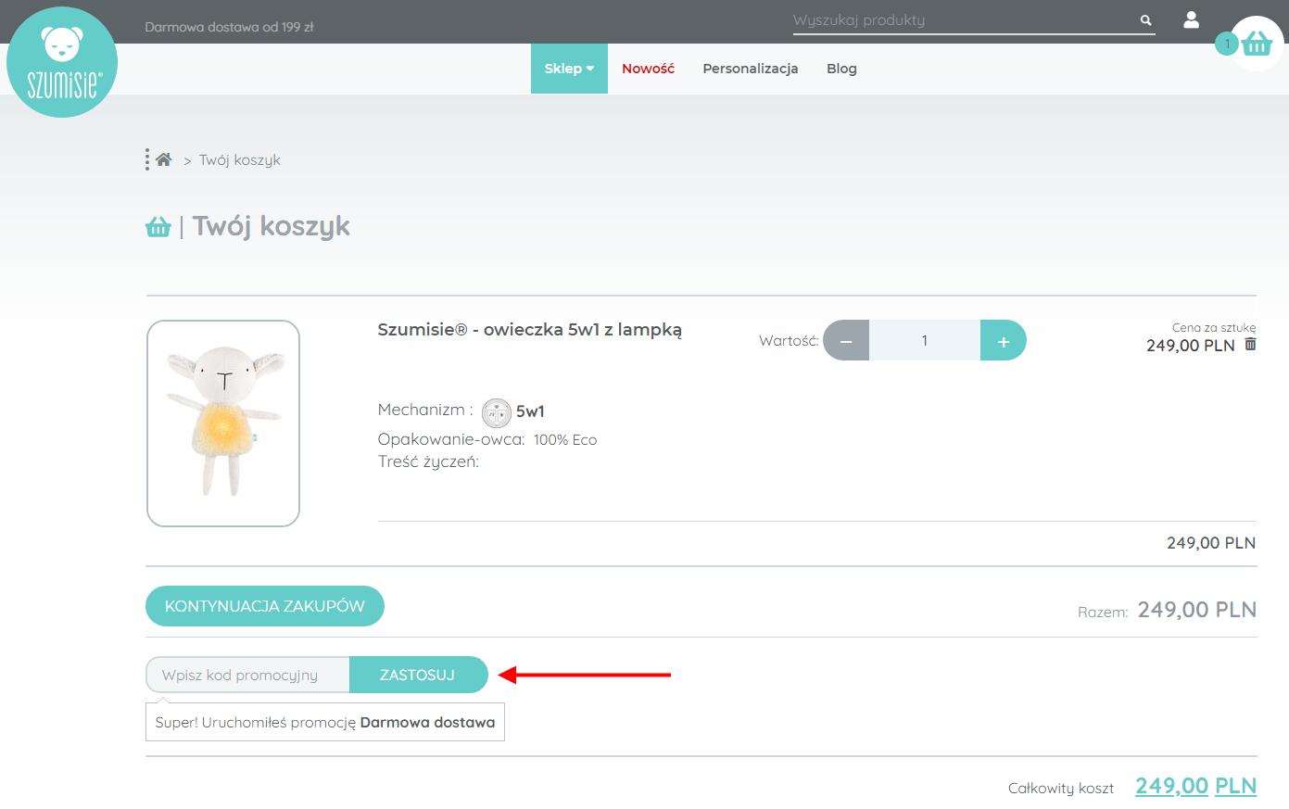1289x809 pixels.
Task: Click the 'Wartość:' label
Action: (x=789, y=341)
